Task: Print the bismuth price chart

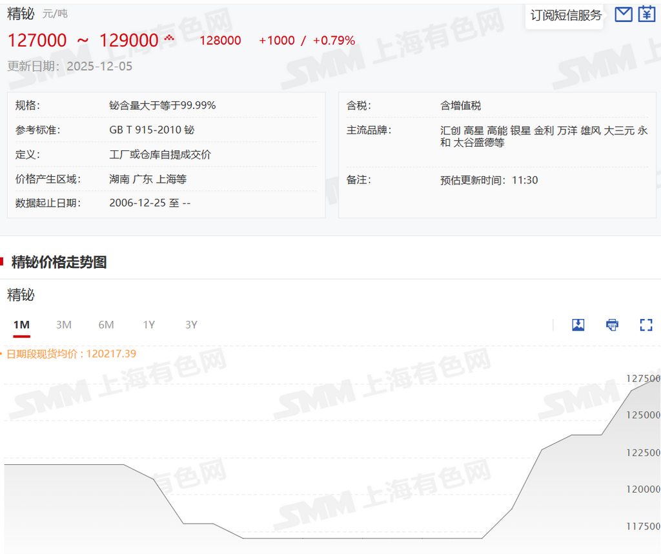Action: point(612,325)
